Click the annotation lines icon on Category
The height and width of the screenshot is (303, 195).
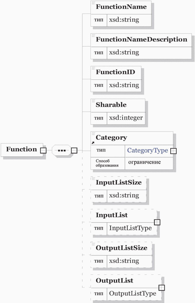click(93, 134)
